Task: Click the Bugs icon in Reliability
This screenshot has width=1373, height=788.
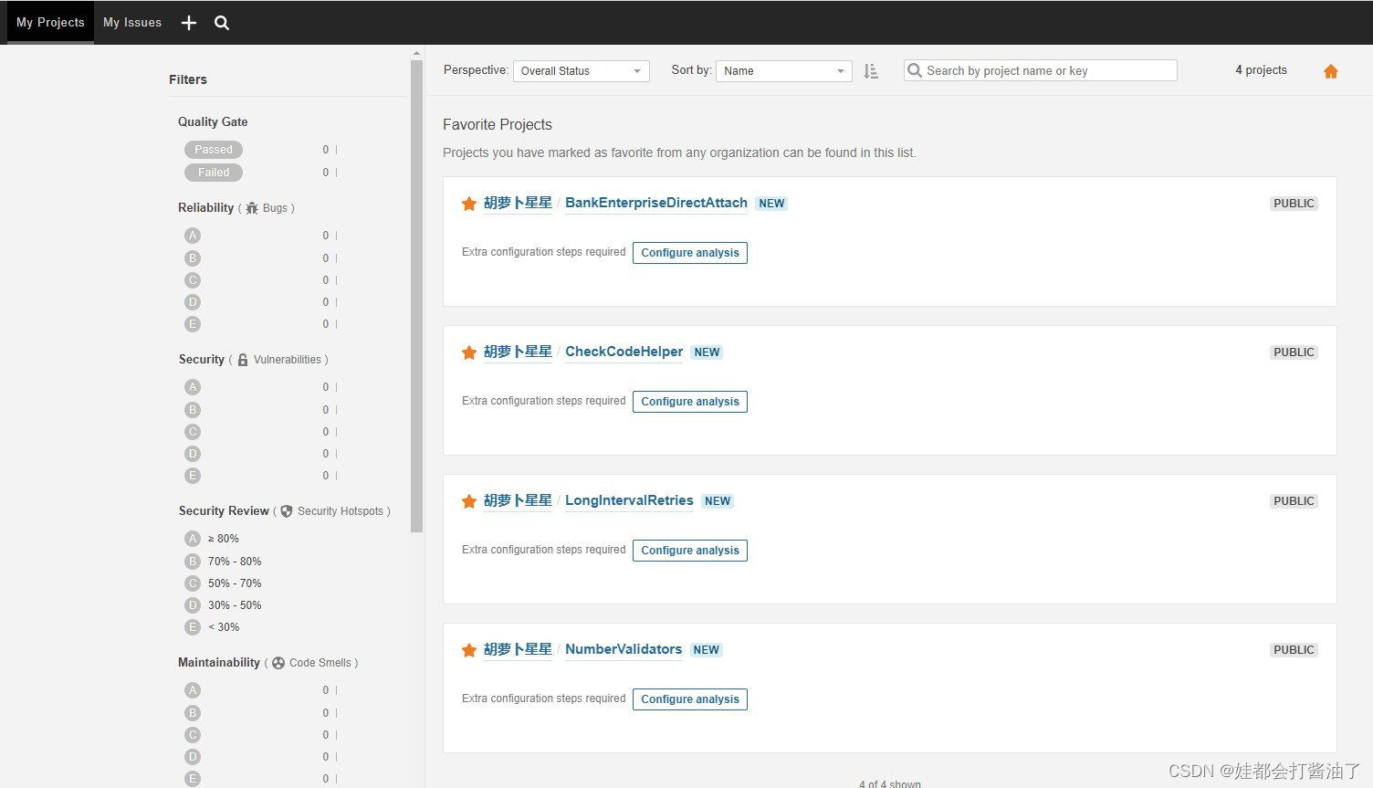Action: point(252,208)
